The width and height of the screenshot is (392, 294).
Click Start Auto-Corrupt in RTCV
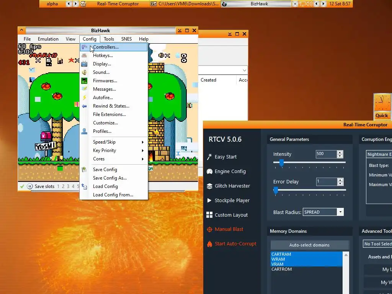(235, 243)
